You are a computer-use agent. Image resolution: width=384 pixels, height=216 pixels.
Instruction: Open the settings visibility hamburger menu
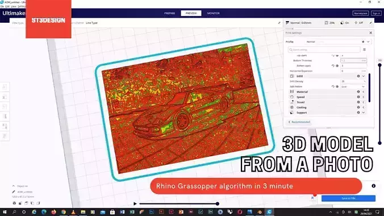coord(365,49)
